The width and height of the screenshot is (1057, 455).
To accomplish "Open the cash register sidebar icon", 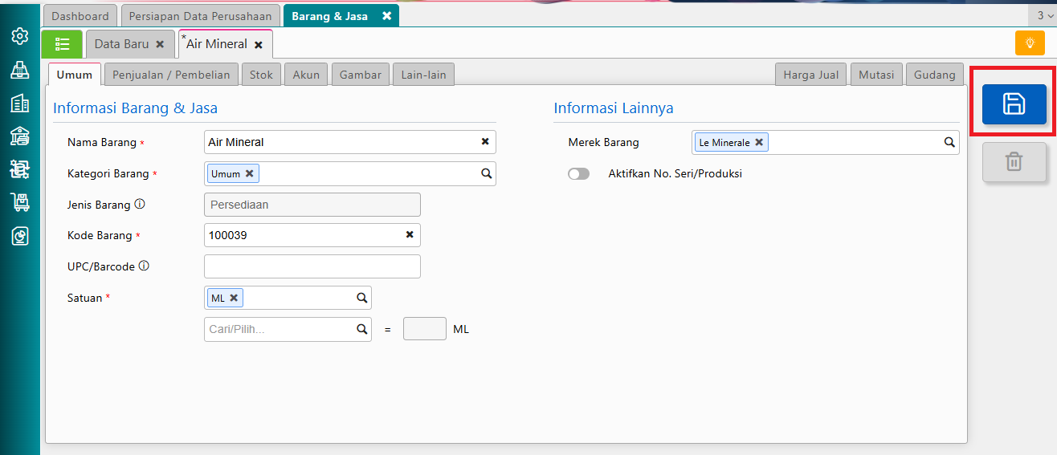I will tap(20, 70).
